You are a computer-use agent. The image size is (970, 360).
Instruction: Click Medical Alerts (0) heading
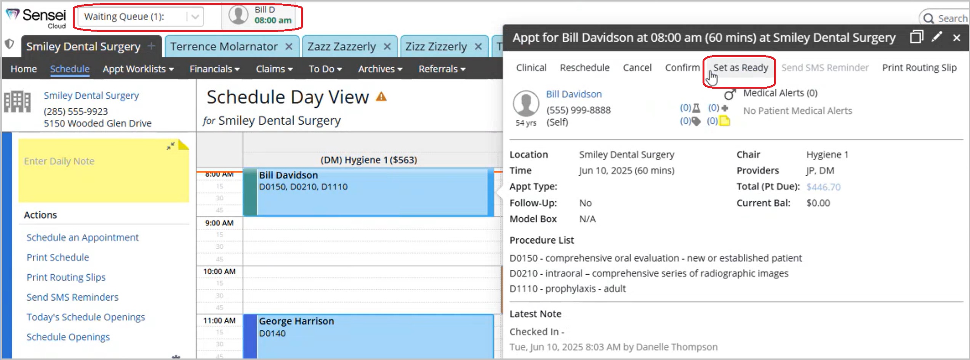tap(780, 93)
